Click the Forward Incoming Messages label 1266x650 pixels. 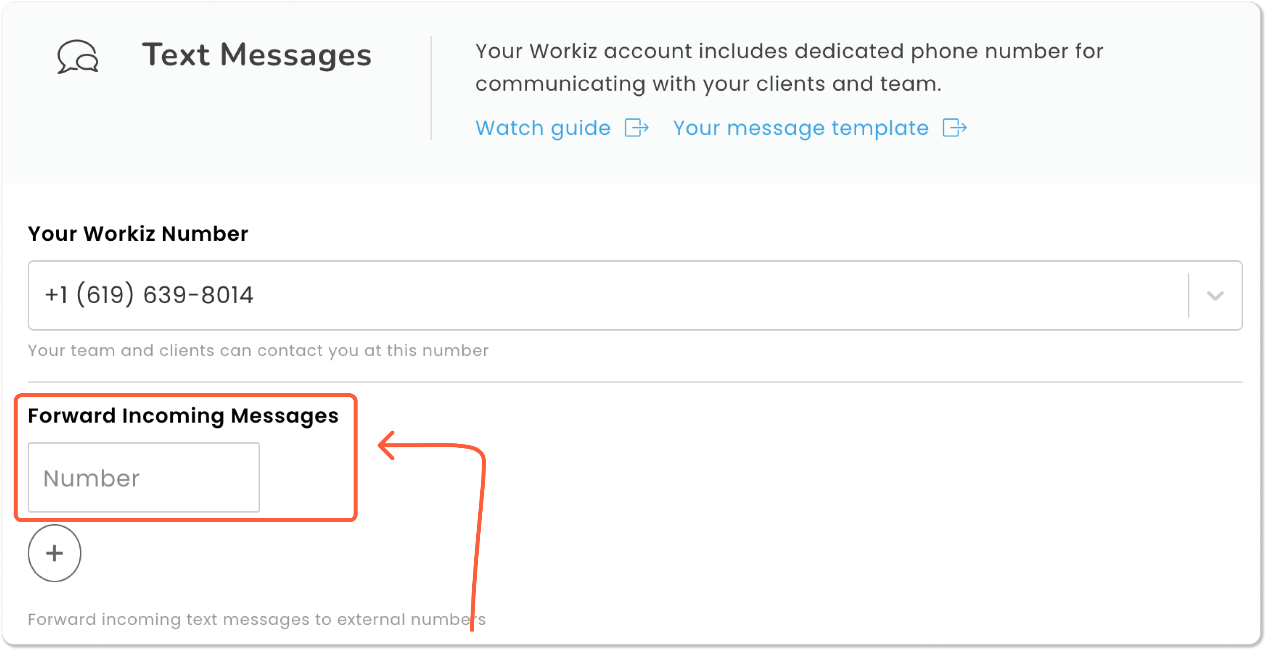coord(183,416)
